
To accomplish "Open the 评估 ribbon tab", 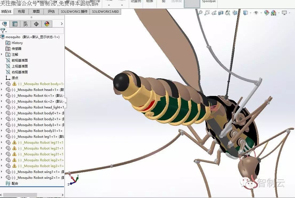I will point(51,11).
